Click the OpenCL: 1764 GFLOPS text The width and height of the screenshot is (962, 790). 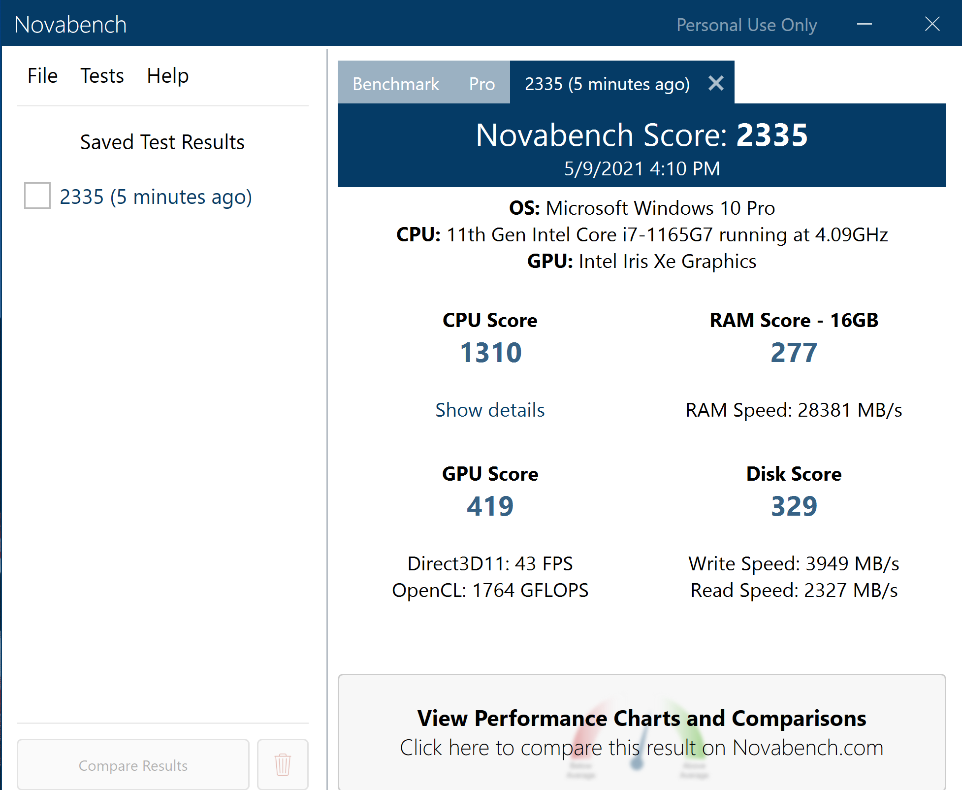tap(490, 590)
